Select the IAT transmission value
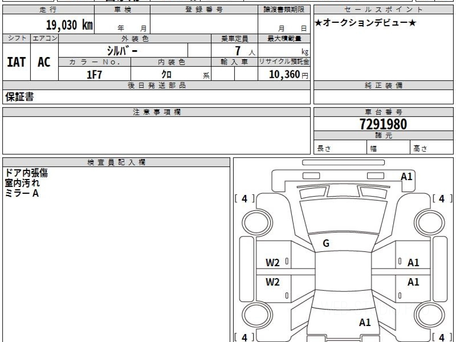This screenshot has width=456, height=342. [x=16, y=62]
